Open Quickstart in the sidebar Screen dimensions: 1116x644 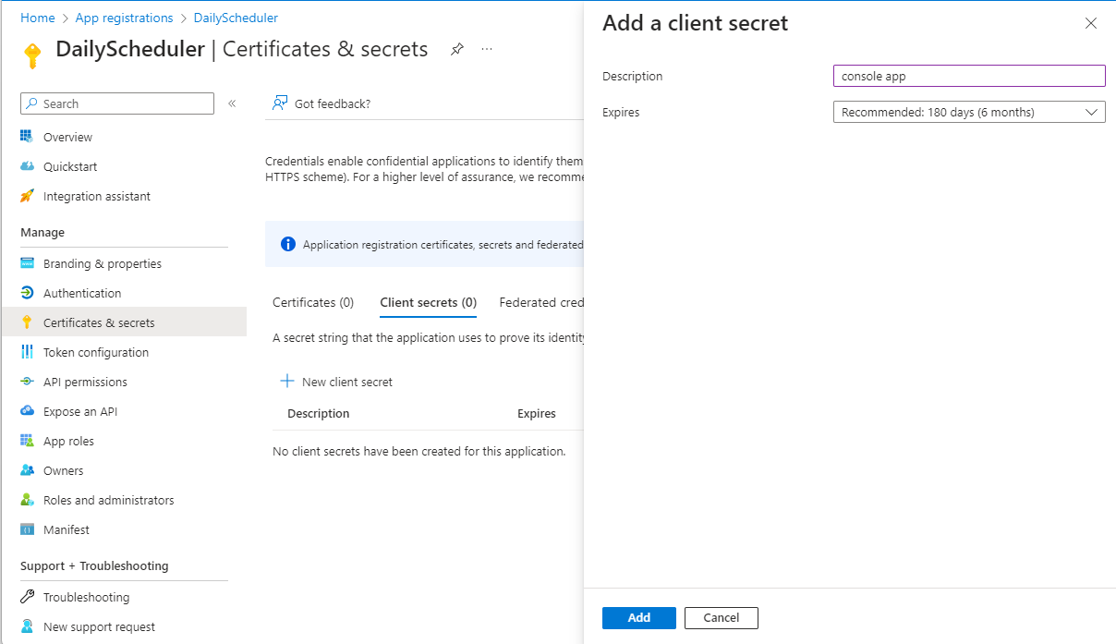point(70,166)
